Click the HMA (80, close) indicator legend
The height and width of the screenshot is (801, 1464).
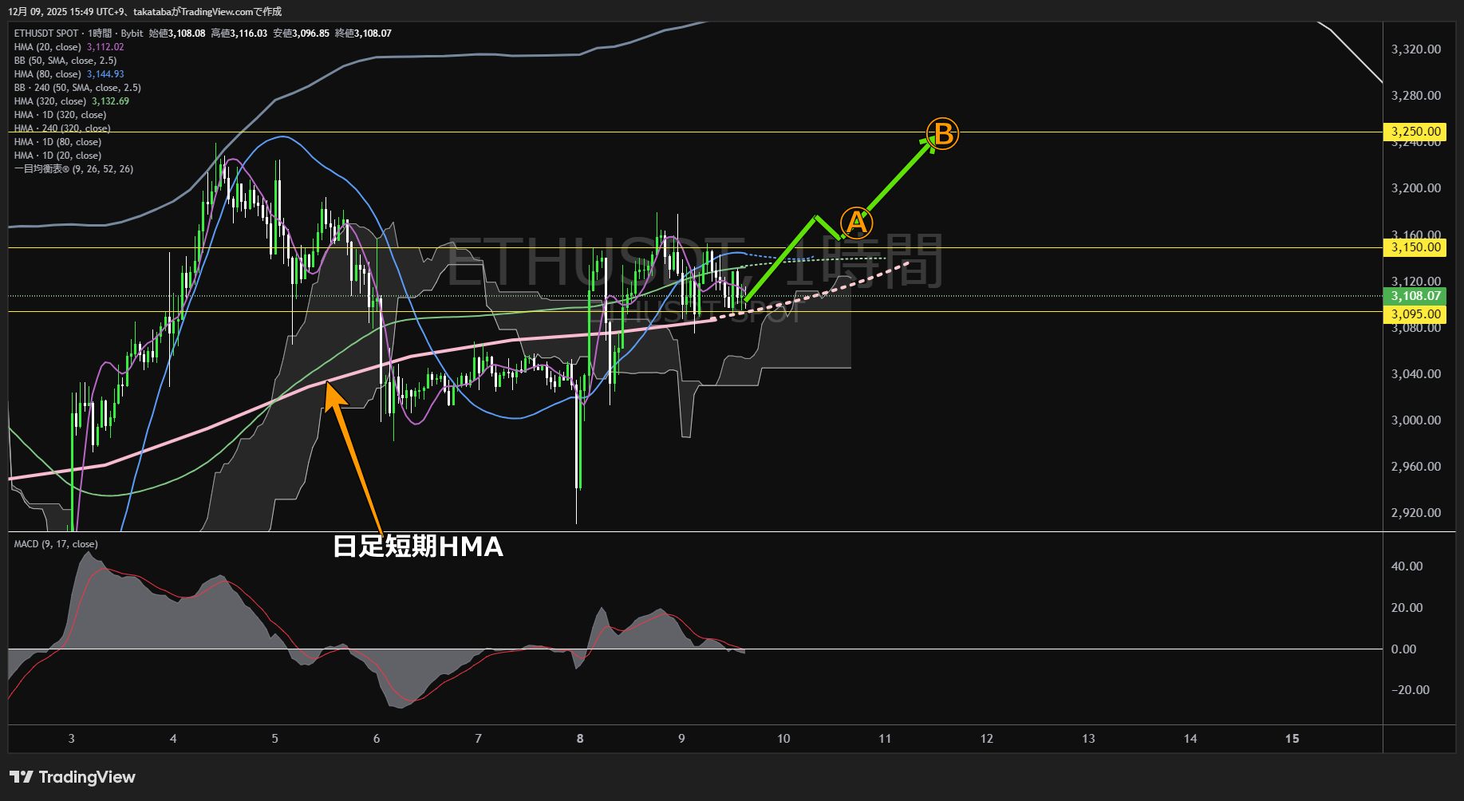point(48,74)
